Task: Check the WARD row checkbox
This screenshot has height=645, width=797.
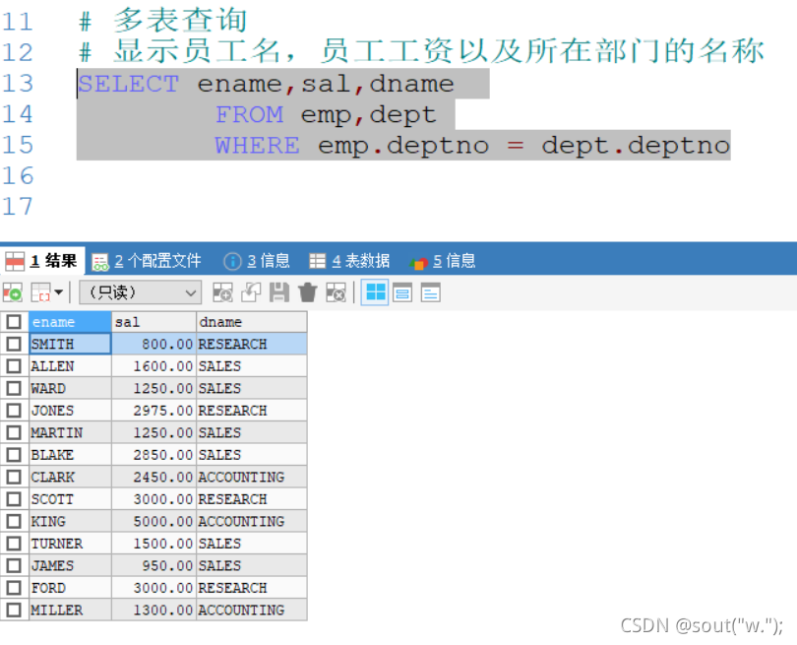Action: [x=14, y=388]
